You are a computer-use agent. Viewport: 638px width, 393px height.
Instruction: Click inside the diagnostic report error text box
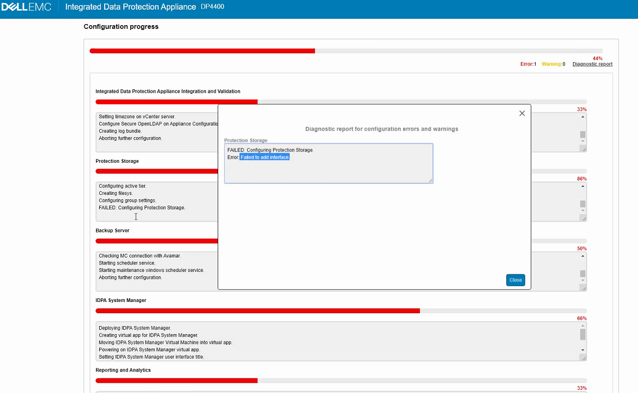[x=328, y=170]
